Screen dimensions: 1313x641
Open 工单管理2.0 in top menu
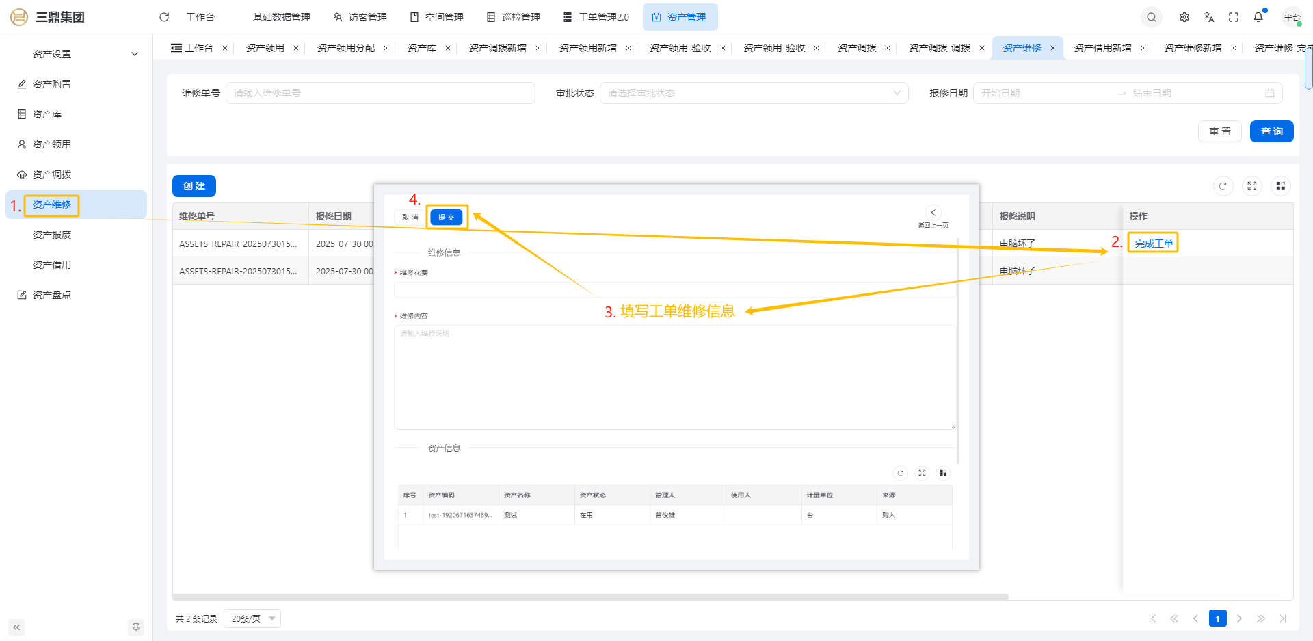click(596, 17)
